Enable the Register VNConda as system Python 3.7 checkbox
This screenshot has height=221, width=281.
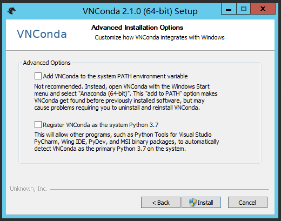pos(38,125)
